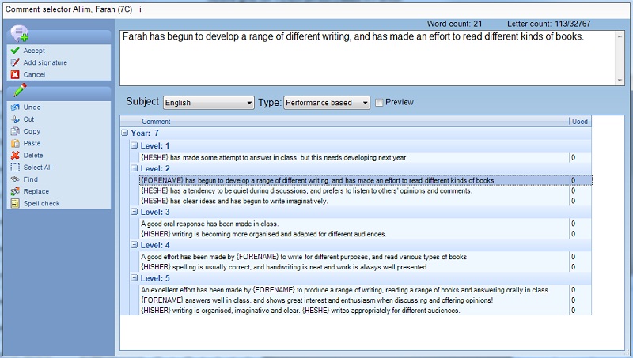The height and width of the screenshot is (358, 633).
Task: Click the green checkmark Accept icon
Action: pos(15,51)
